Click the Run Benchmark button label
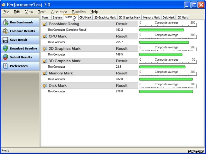 (22, 22)
